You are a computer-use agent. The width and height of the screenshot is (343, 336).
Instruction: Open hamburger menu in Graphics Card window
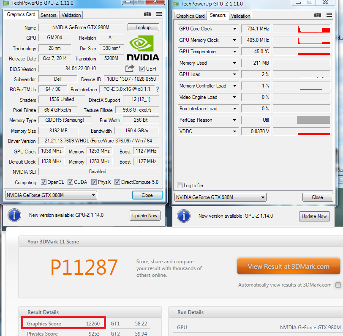(x=159, y=14)
